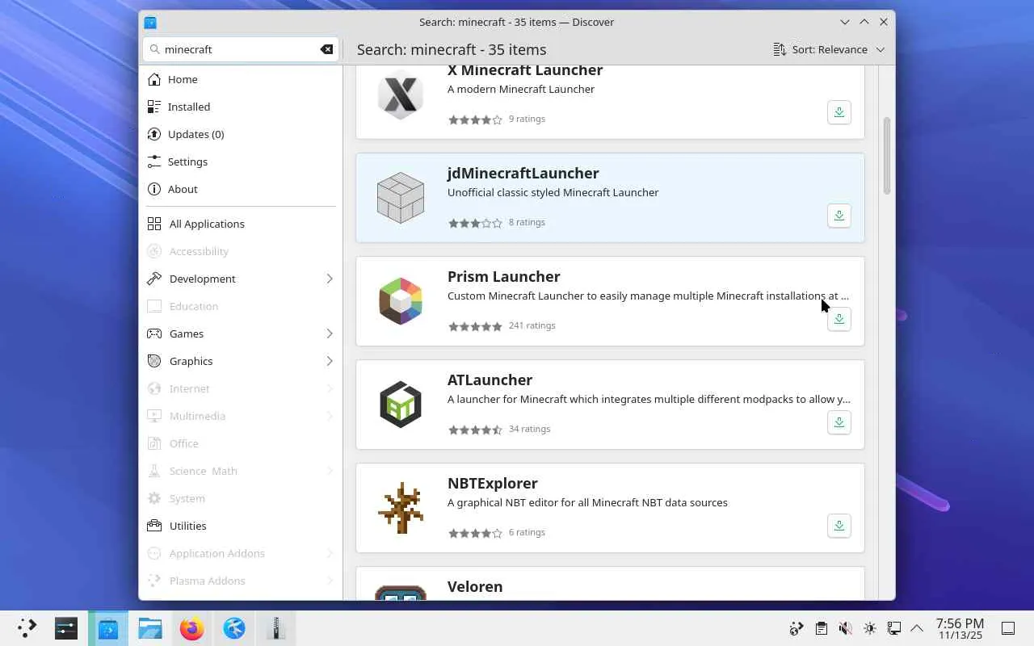Open the application launcher on the taskbar
This screenshot has height=646, width=1034.
click(27, 628)
